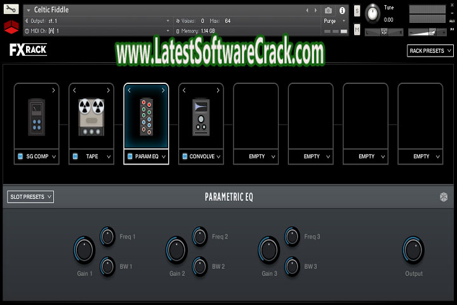The image size is (457, 305).
Task: Click the FX Rack logo
Action: [28, 50]
